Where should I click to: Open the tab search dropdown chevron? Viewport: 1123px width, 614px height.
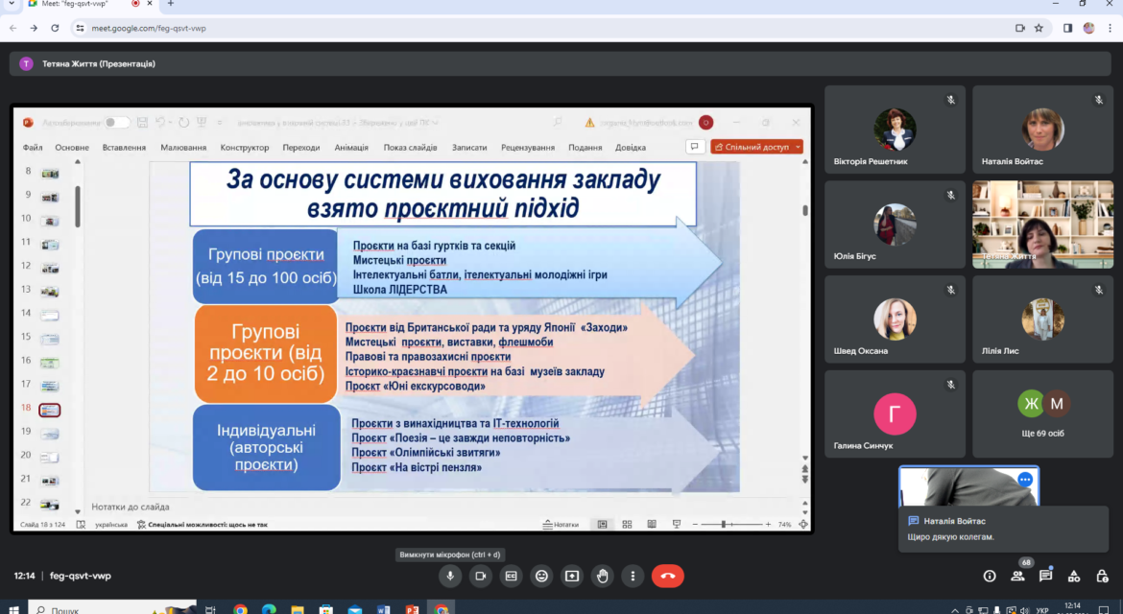[x=12, y=4]
